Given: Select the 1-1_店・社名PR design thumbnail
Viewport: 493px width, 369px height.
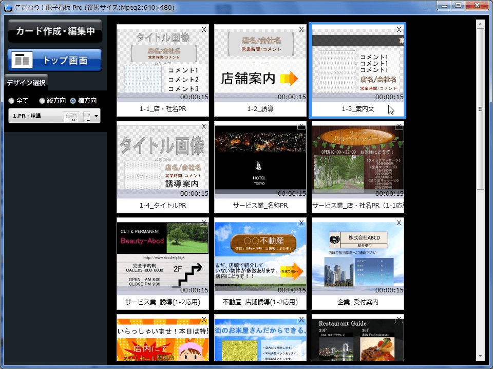Looking at the screenshot, I should [x=163, y=65].
